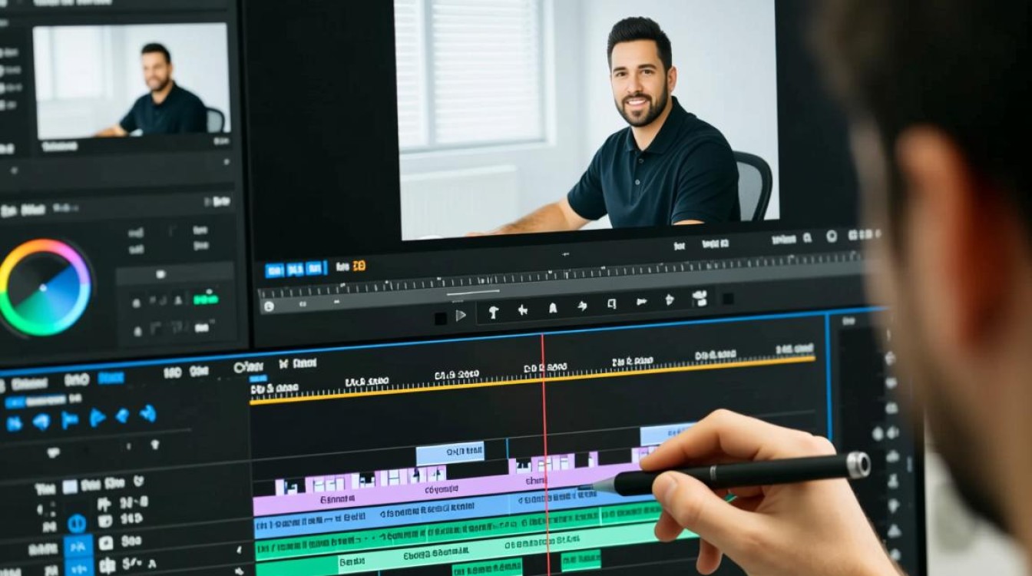The width and height of the screenshot is (1032, 576).
Task: Open the dropdown at color panel's top right
Action: (218, 202)
